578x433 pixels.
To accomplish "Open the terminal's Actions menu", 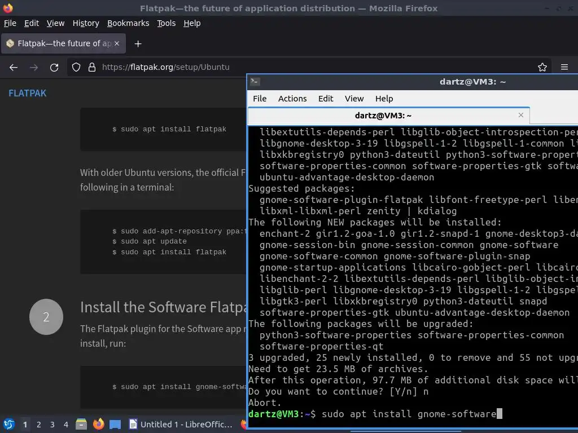I will (292, 99).
